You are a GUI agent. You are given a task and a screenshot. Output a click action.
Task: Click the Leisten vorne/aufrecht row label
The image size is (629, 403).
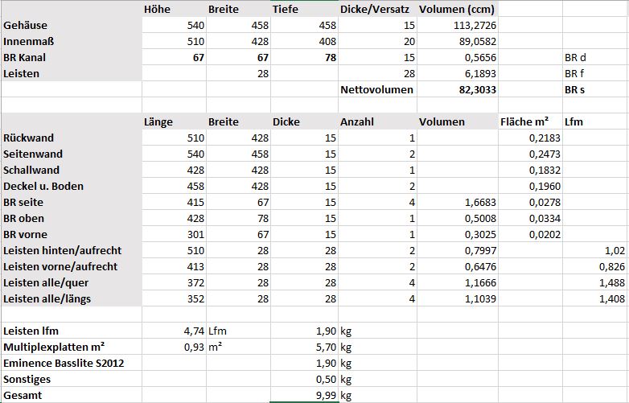[72, 266]
